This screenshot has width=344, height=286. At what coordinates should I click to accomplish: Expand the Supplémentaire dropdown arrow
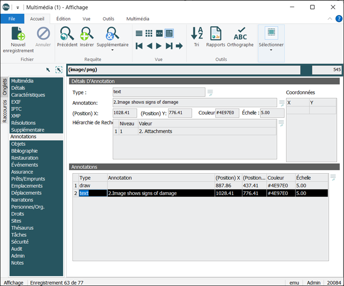pos(112,50)
